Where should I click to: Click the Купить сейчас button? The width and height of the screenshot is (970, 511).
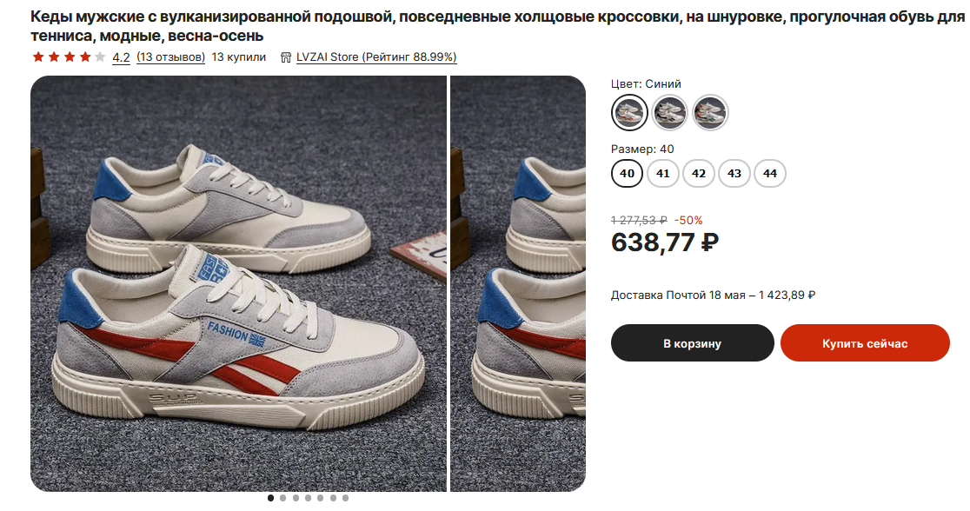pos(865,343)
